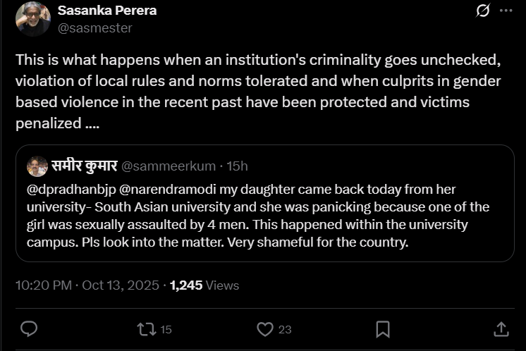Click the repost count 15
Image resolution: width=526 pixels, height=351 pixels.
(x=166, y=329)
